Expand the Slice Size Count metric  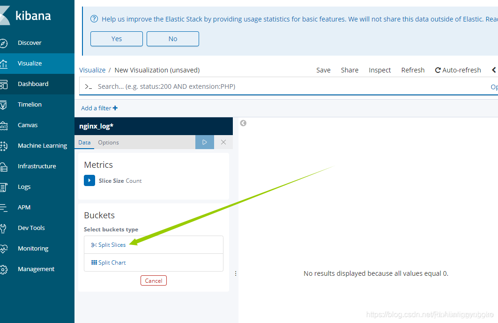tap(89, 180)
